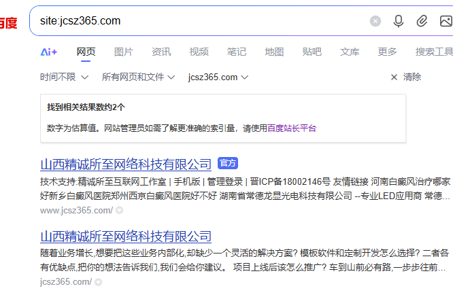Viewport: 453px width, 297px height.
Task: Open the 笔记 tab
Action: click(236, 52)
